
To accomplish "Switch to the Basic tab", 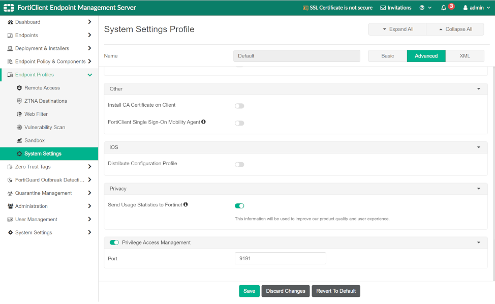I will (x=388, y=56).
